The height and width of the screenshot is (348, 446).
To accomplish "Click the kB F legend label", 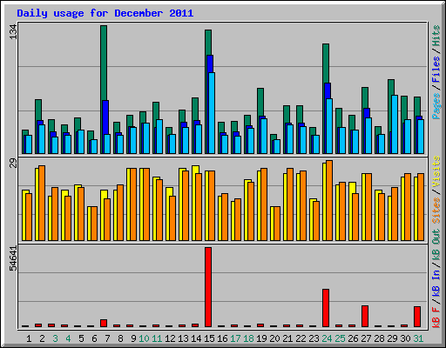I will (436, 318).
